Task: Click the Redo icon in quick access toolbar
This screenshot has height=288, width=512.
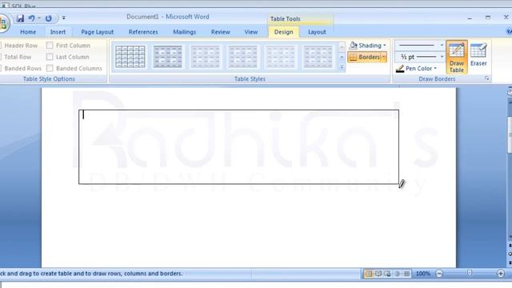Action: [x=48, y=18]
